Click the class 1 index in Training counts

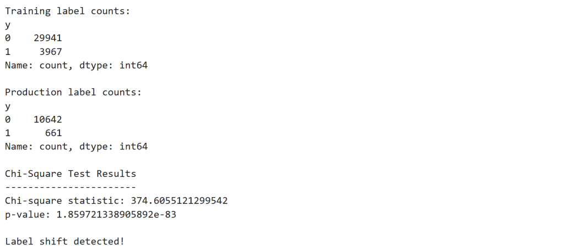pos(8,52)
